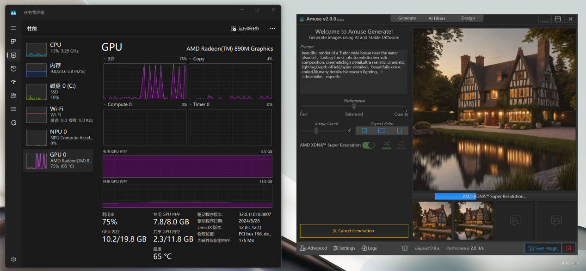Click the fourth empty image placeholder
Viewport: 586px width, 271px height.
point(556,221)
